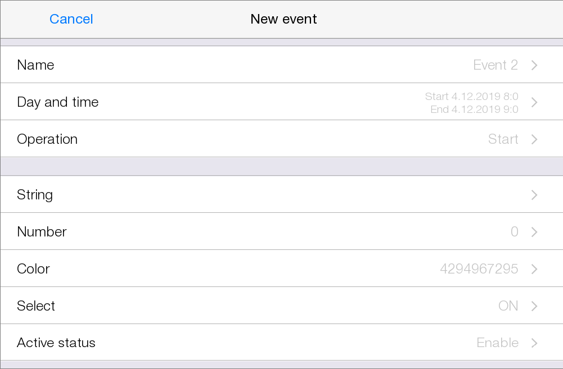Open the Name row chevron
The image size is (563, 369).
(534, 65)
